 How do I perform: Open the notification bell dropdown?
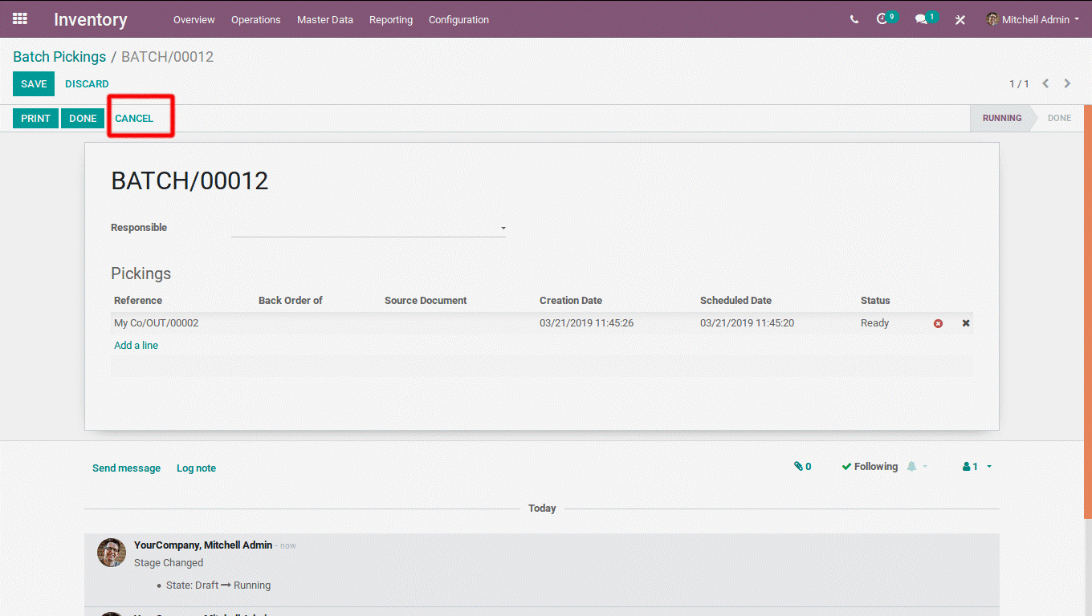click(916, 467)
